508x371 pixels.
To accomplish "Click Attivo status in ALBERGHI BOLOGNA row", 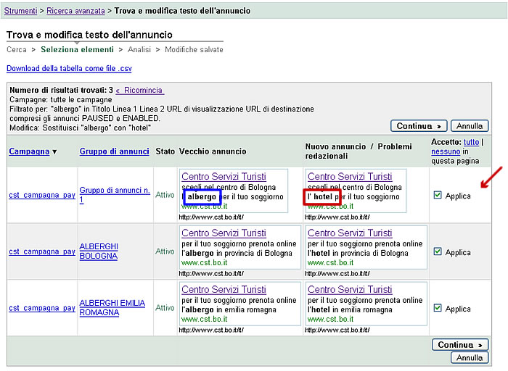I will [x=165, y=251].
